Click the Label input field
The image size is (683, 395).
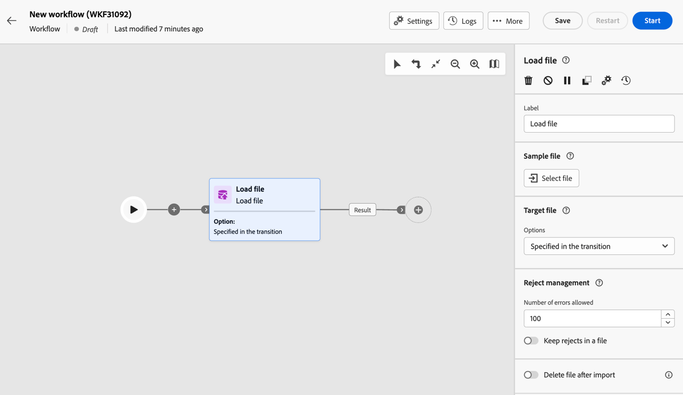pyautogui.click(x=599, y=124)
